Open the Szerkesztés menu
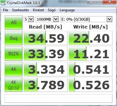The image size is (117, 106). (x=20, y=10)
